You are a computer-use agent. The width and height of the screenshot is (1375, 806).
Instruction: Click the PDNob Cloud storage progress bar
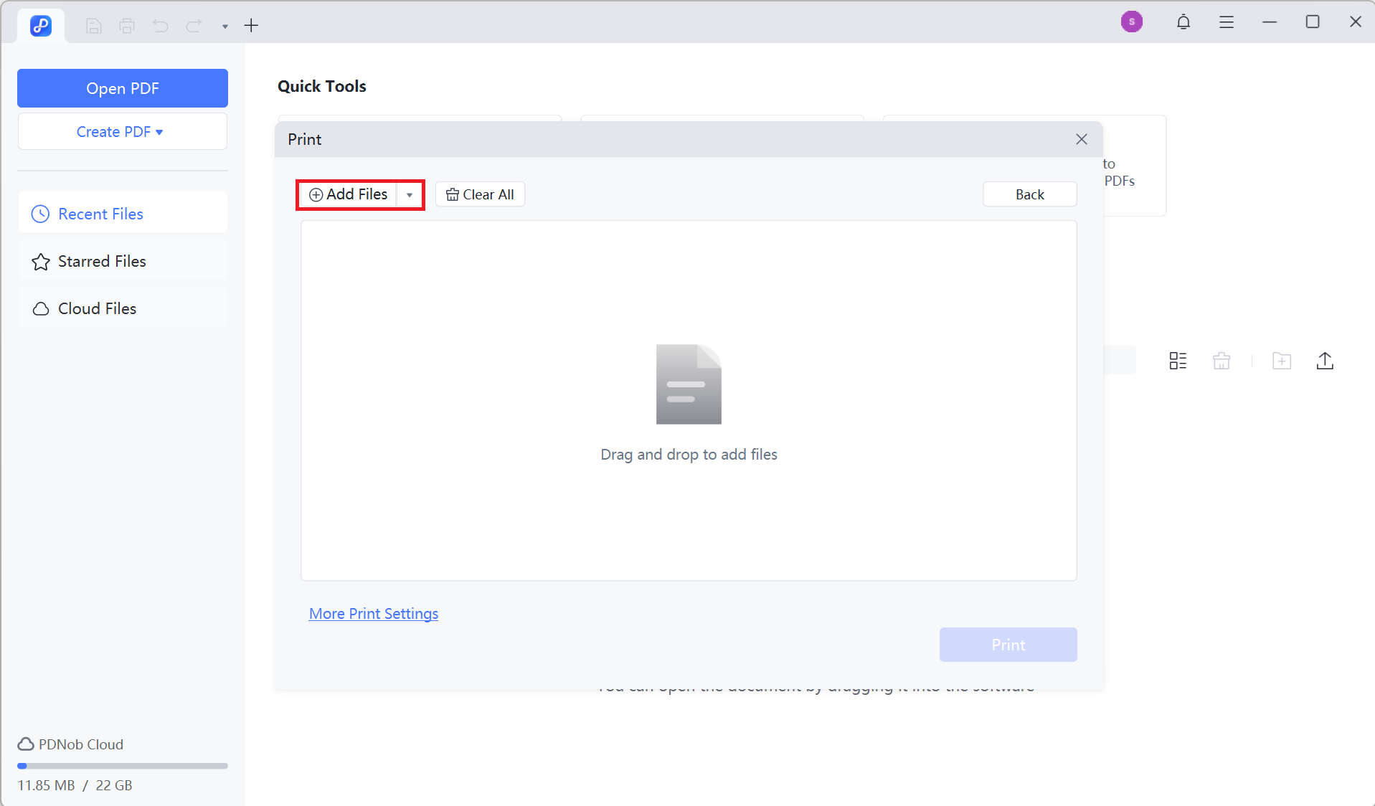click(x=122, y=766)
